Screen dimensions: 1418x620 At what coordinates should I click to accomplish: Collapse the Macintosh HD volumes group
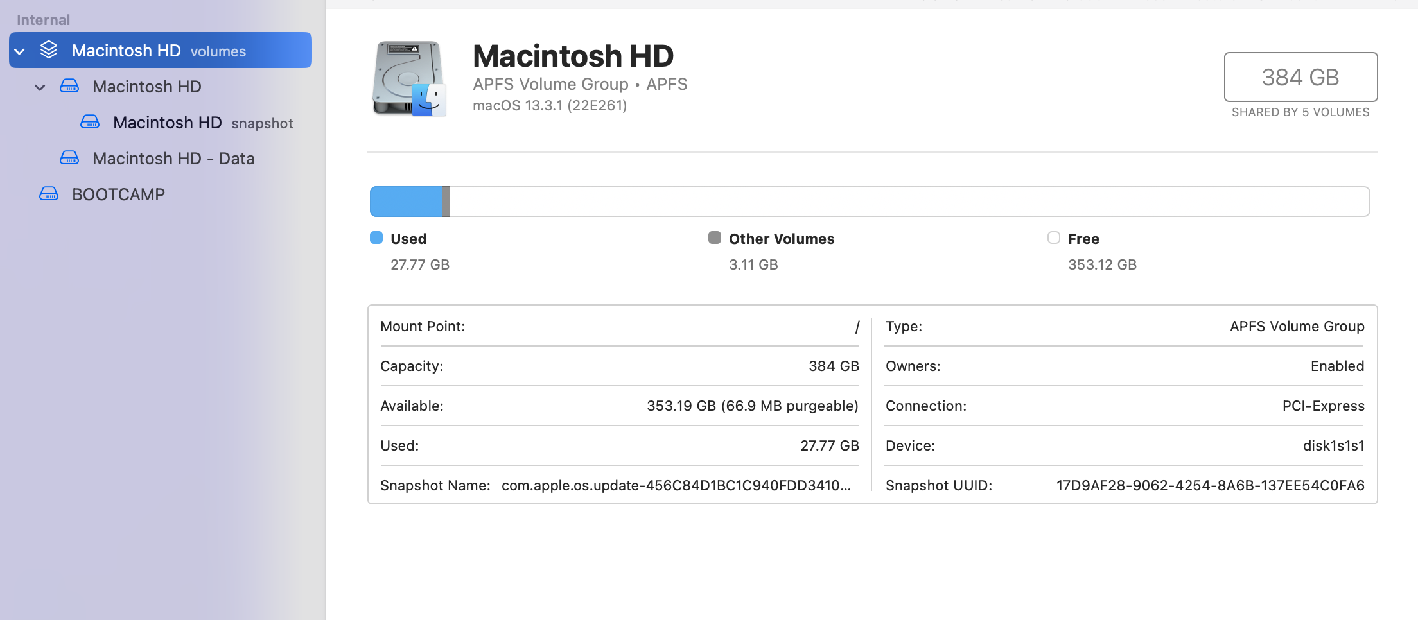(21, 50)
